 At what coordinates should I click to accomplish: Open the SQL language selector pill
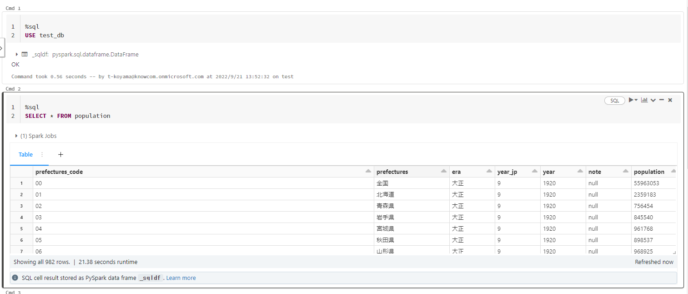615,100
